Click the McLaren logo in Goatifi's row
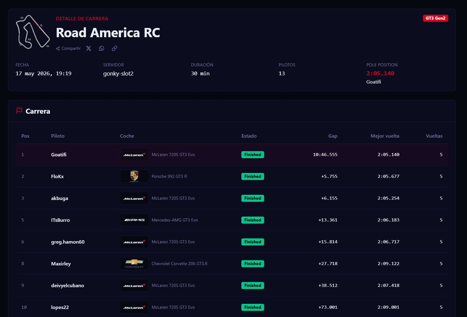The width and height of the screenshot is (467, 317). pos(134,155)
